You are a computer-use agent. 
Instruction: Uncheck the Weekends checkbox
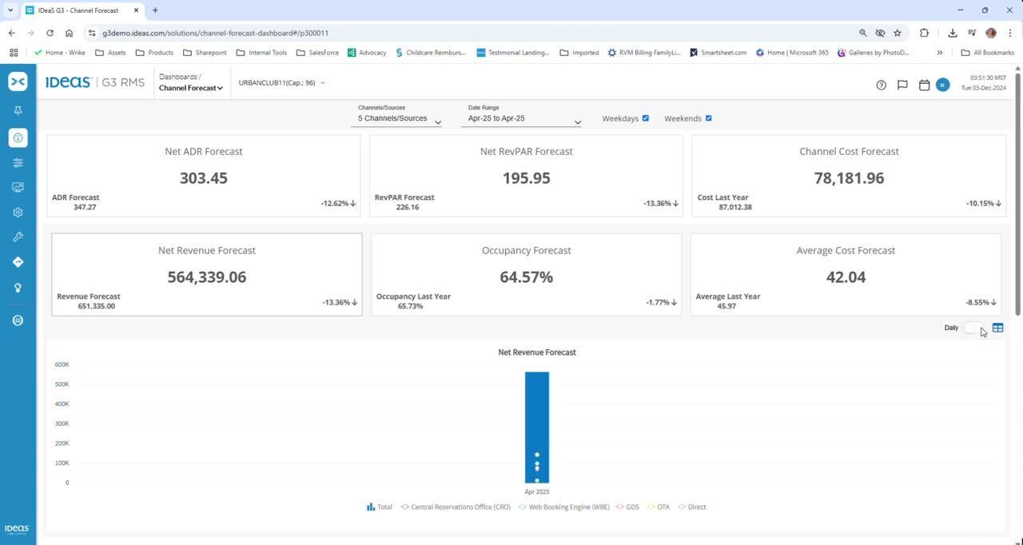pyautogui.click(x=708, y=118)
